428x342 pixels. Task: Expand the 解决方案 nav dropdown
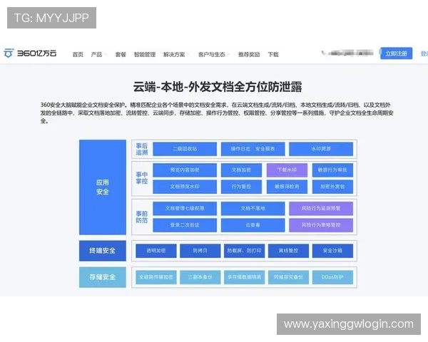click(176, 55)
